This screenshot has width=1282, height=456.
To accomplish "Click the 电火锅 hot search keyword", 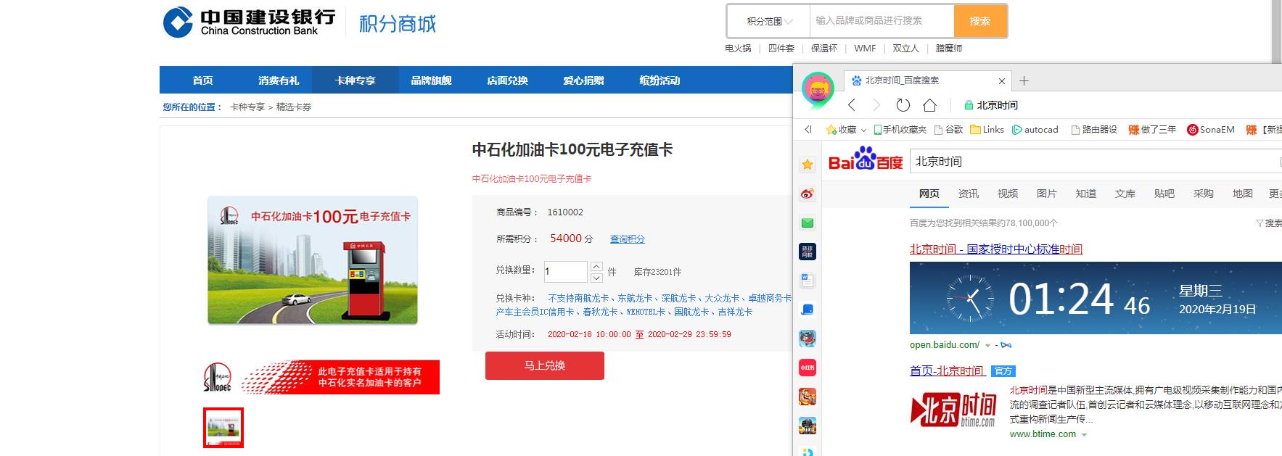I will click(738, 49).
